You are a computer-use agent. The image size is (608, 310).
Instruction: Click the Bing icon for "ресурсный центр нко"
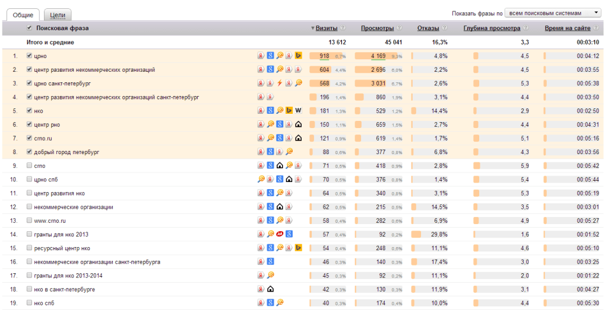click(299, 248)
